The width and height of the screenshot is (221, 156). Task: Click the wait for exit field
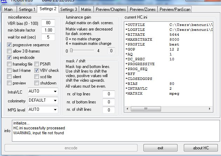(48, 37)
